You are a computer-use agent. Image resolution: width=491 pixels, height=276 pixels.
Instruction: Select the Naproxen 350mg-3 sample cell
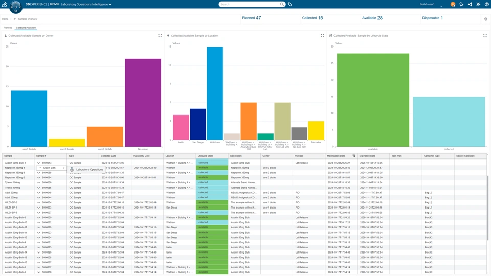click(18, 173)
